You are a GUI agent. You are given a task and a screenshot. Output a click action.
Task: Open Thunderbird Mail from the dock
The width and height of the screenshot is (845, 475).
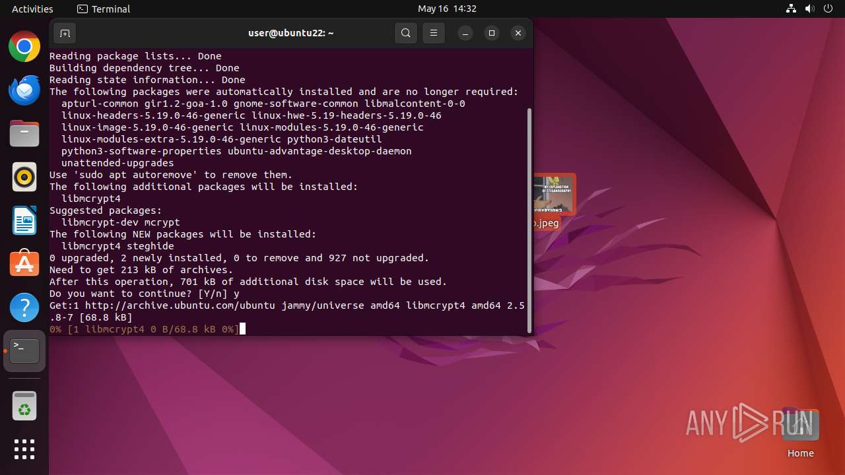click(24, 90)
